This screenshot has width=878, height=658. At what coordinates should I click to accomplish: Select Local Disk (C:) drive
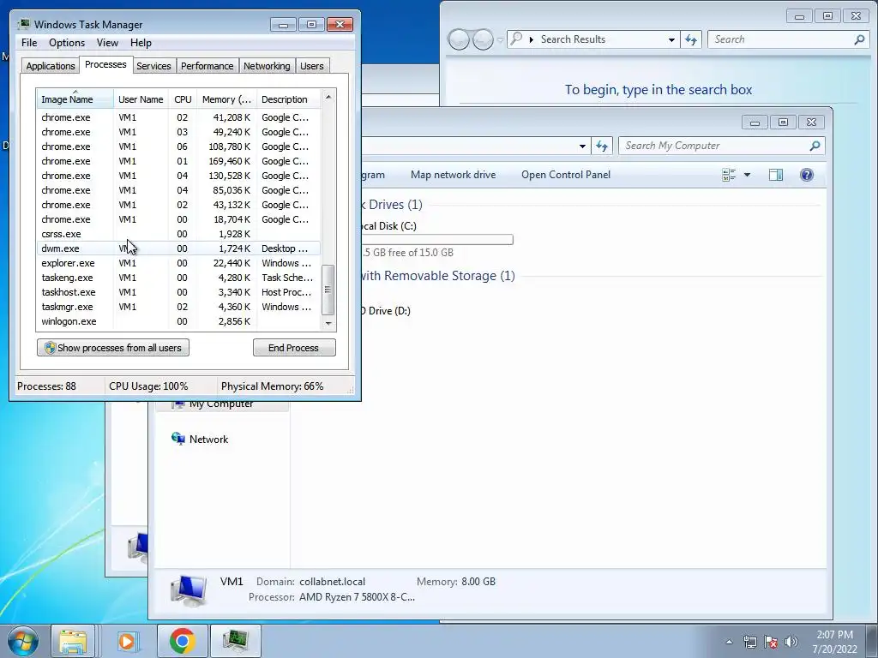pos(389,226)
